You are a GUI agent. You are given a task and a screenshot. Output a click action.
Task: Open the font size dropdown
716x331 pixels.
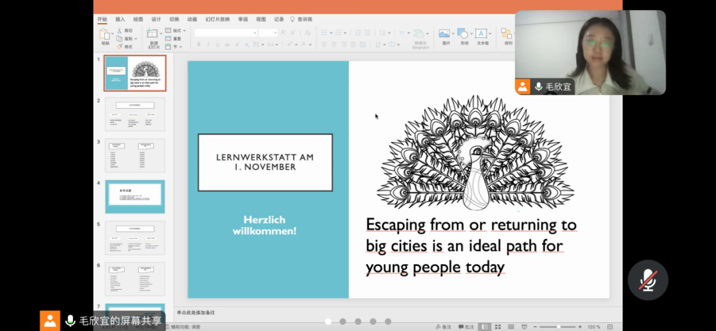268,33
